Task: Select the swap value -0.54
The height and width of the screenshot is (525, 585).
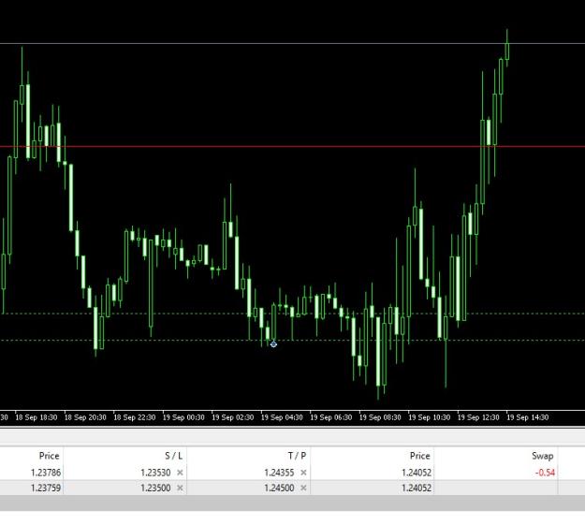Action: [x=545, y=473]
